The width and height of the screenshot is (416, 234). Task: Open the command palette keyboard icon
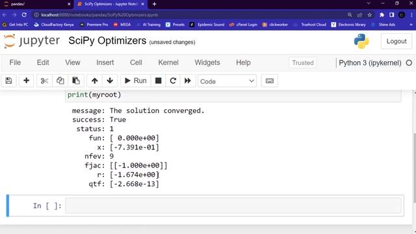(x=270, y=81)
